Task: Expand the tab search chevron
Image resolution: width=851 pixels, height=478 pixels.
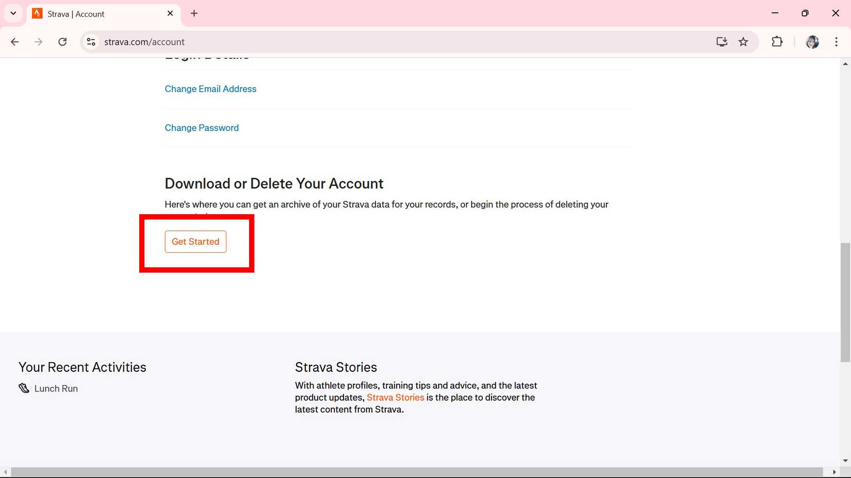Action: coord(13,13)
